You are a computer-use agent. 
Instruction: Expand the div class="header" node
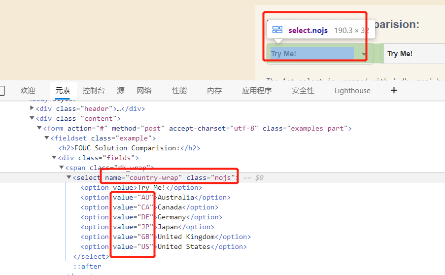click(32, 108)
